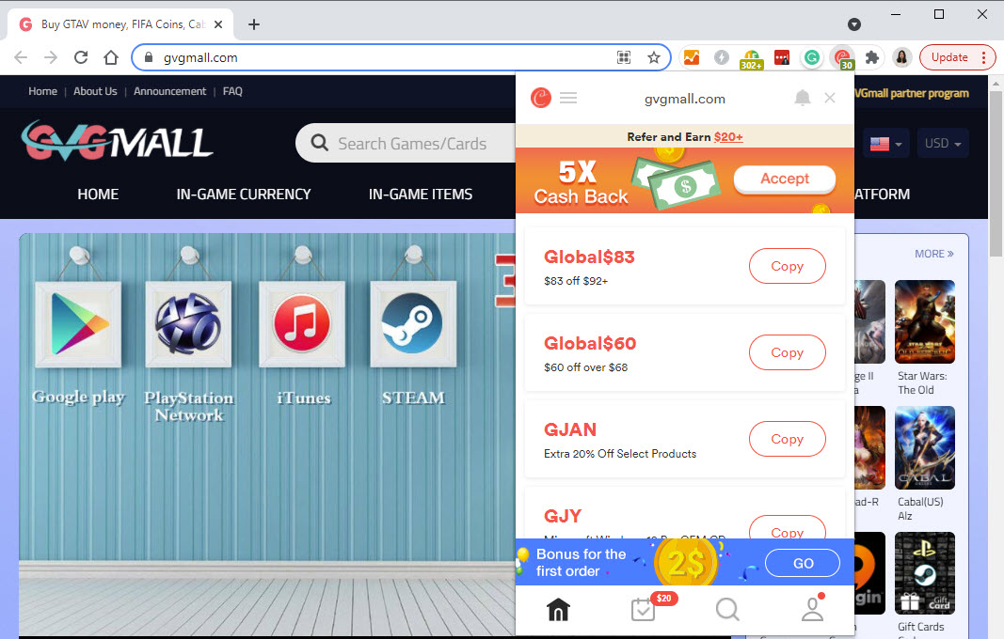This screenshot has width=1004, height=639.
Task: Bookmark page with the star icon
Action: (x=654, y=57)
